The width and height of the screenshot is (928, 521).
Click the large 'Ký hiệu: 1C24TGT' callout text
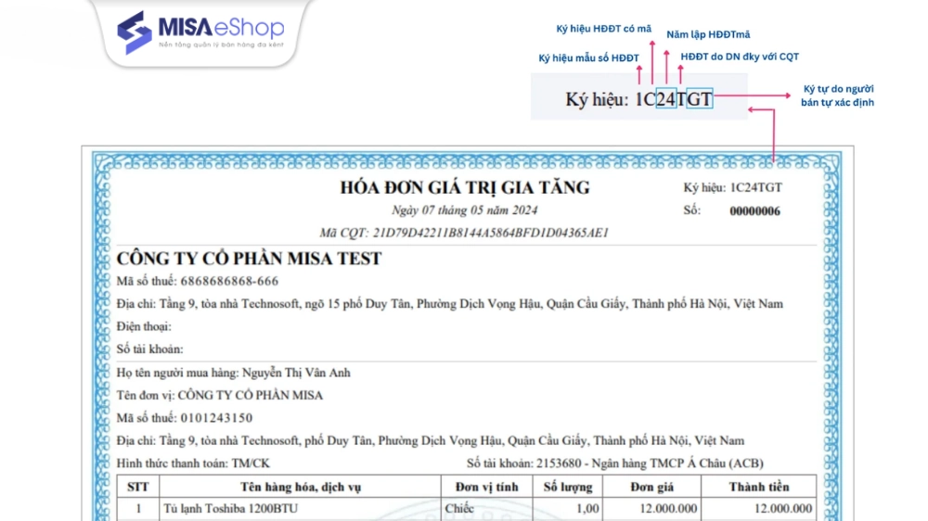point(638,99)
